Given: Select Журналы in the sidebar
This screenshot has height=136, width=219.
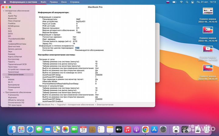Looking at the screenshot, I should pos(12,97).
